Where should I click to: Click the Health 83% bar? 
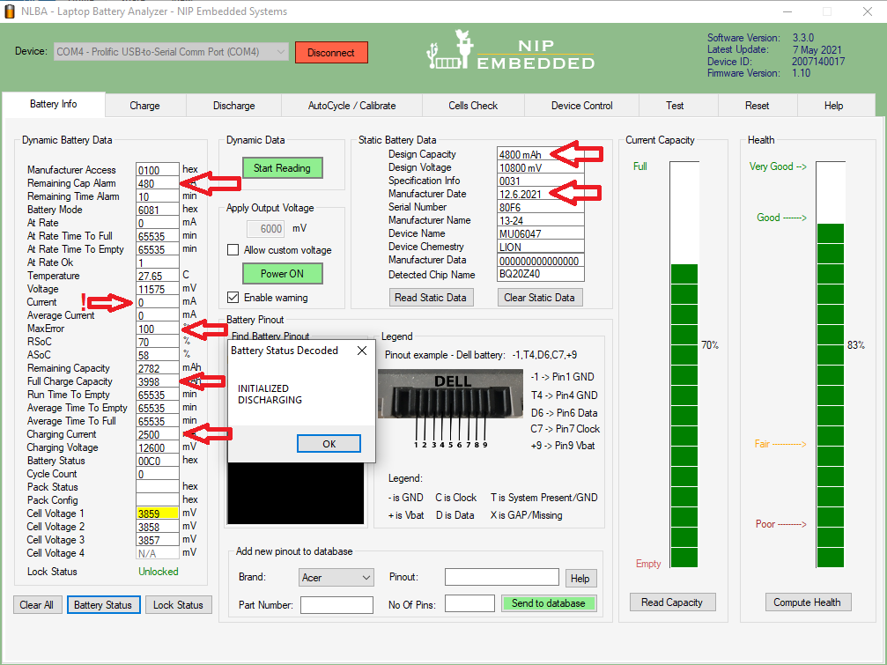[x=831, y=364]
